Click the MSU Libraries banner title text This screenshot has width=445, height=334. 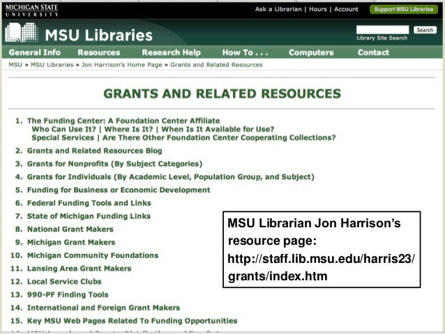click(98, 35)
